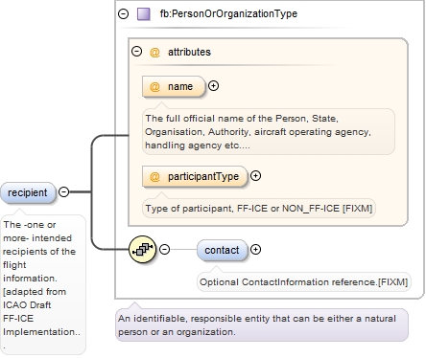Expand the contact element plus button
The width and height of the screenshot is (426, 358).
tap(255, 249)
